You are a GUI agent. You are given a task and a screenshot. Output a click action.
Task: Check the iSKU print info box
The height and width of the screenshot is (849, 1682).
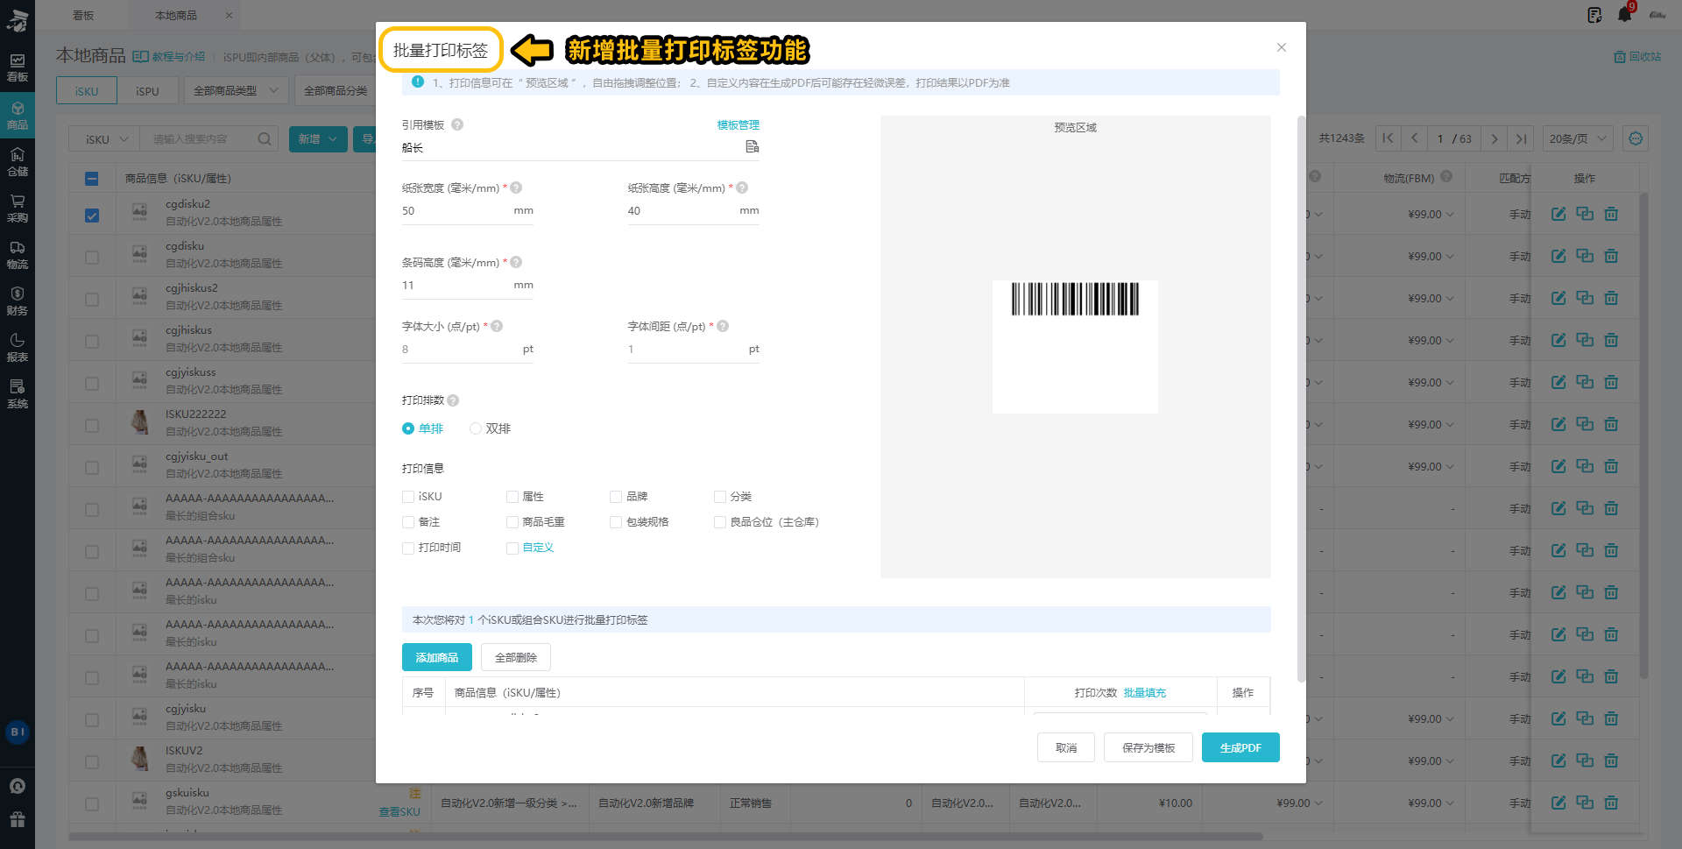(408, 497)
